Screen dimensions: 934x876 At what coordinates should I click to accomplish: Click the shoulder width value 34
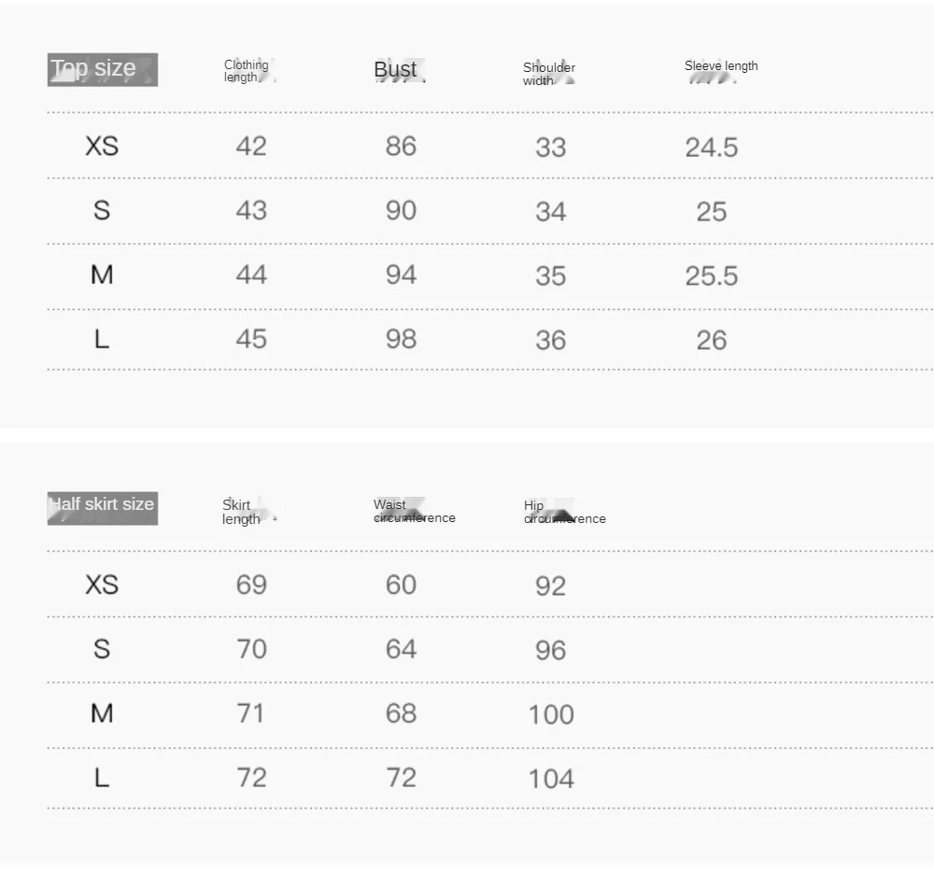pyautogui.click(x=550, y=212)
